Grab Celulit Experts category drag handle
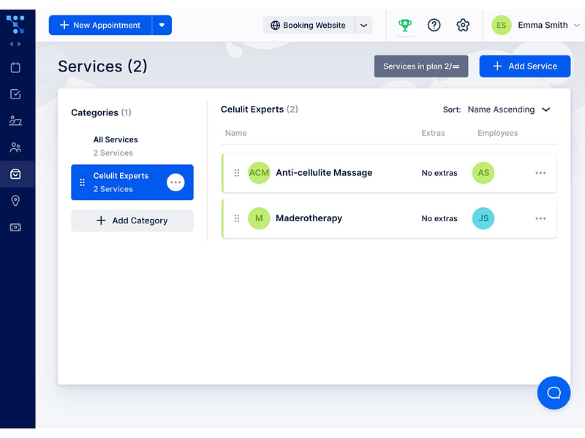This screenshot has height=438, width=585. click(82, 182)
